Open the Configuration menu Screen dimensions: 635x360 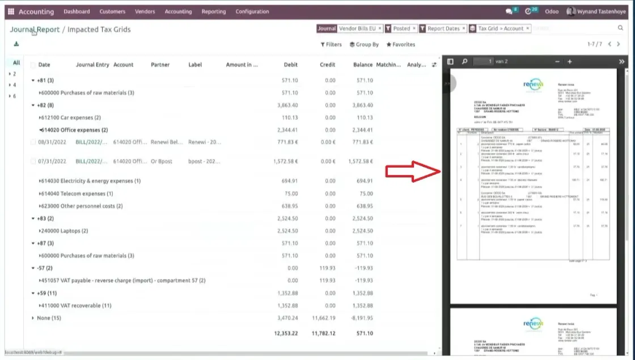point(252,11)
